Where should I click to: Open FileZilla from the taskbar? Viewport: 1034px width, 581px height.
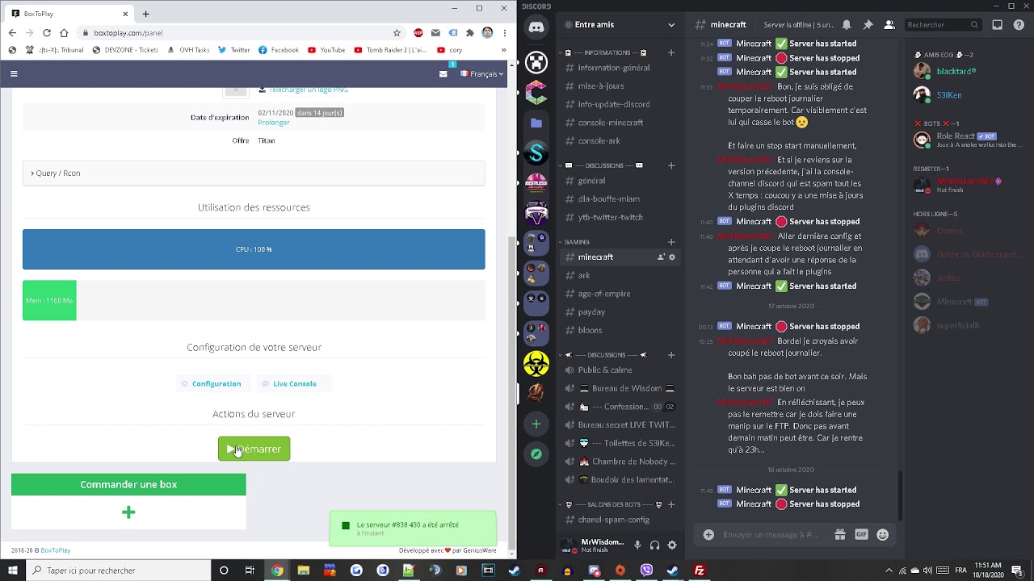click(700, 571)
